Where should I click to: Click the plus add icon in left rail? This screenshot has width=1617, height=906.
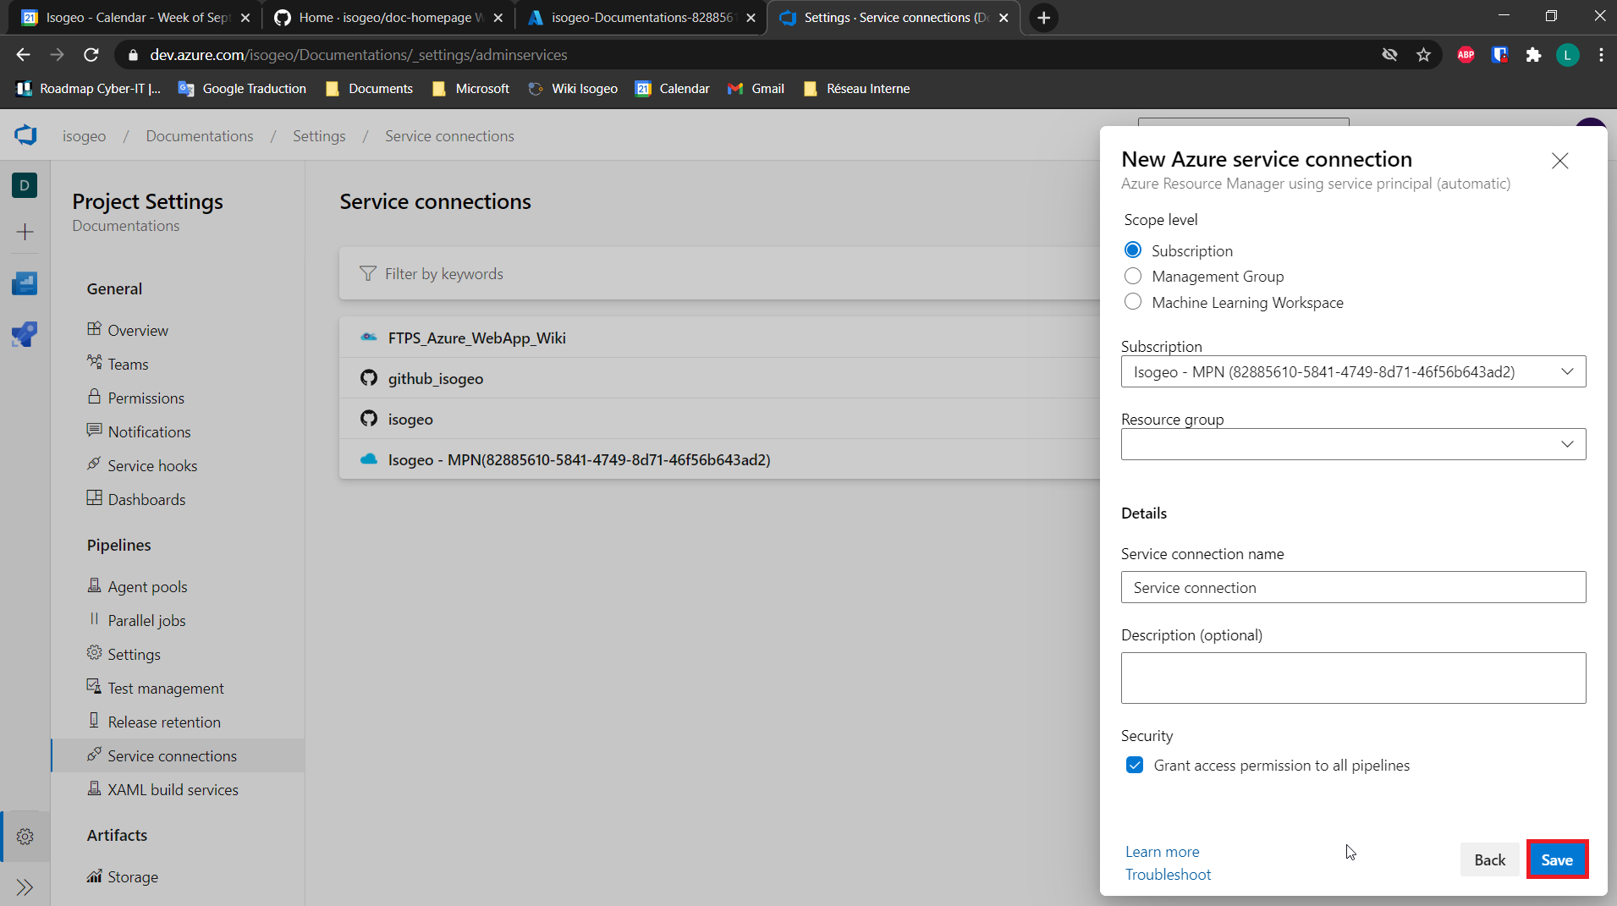[x=25, y=232]
